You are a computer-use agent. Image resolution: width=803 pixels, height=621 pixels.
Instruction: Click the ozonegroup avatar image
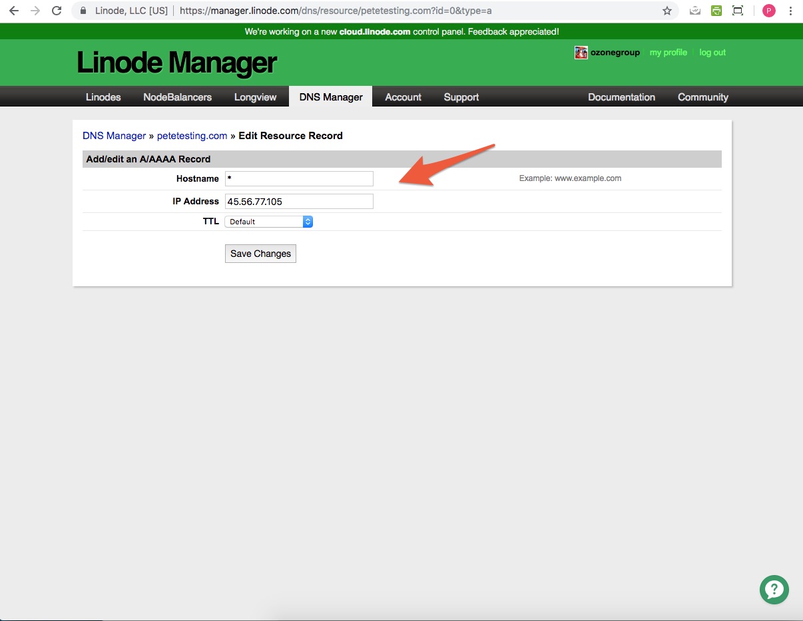tap(581, 53)
